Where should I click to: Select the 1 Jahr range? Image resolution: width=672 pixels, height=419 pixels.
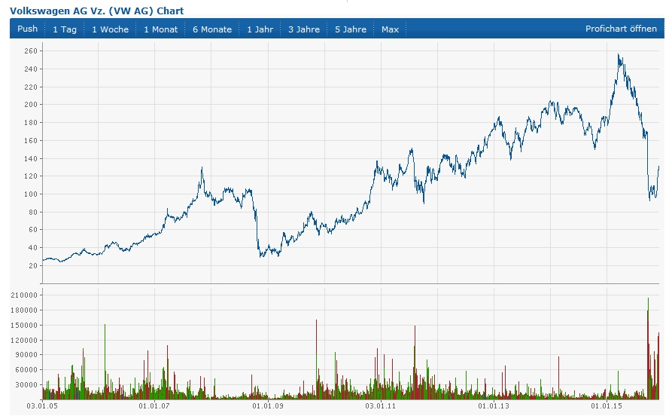[x=260, y=29]
